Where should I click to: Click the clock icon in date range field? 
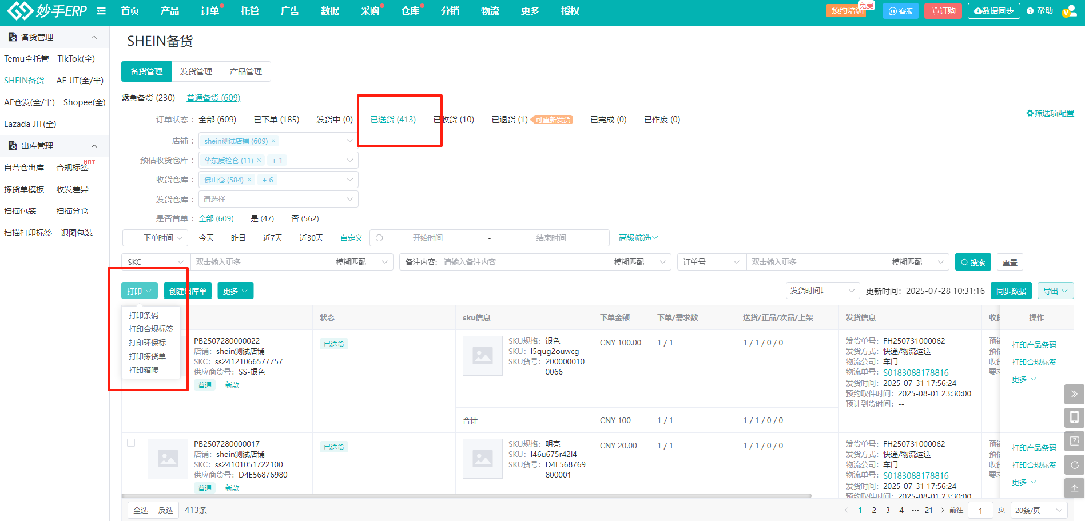[379, 238]
